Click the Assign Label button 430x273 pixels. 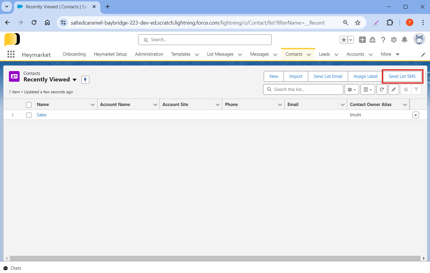365,76
